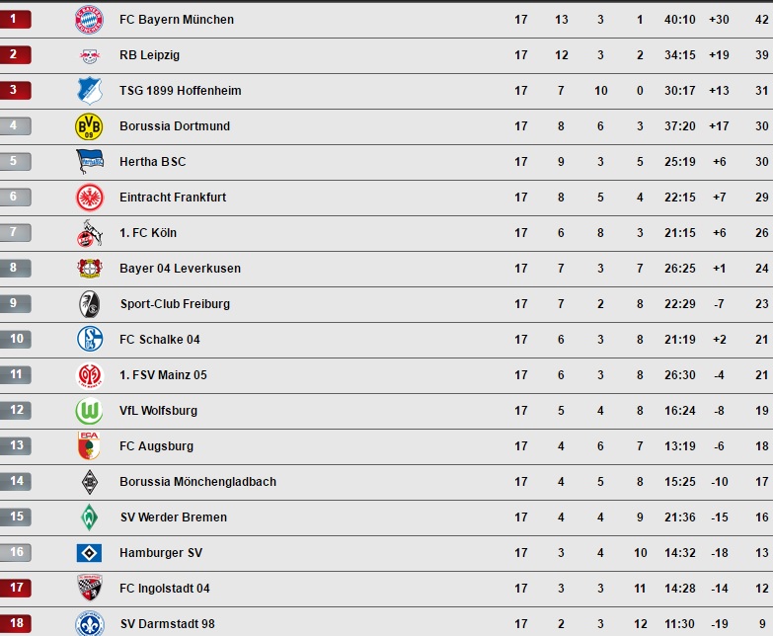Click the VfL Wolfsburg green logo
This screenshot has height=636, width=773.
[x=89, y=411]
